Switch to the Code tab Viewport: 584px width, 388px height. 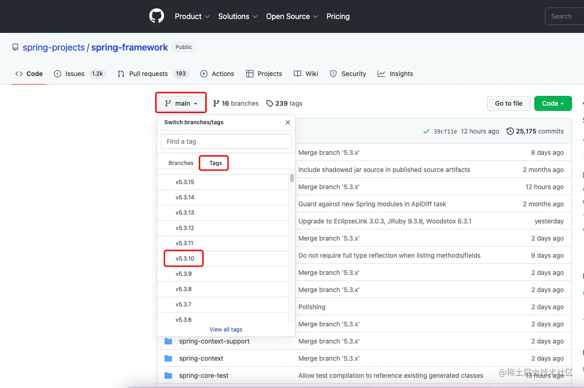[29, 74]
